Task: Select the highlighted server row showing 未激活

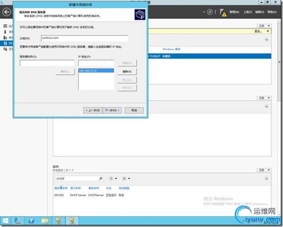Action: coord(209,56)
